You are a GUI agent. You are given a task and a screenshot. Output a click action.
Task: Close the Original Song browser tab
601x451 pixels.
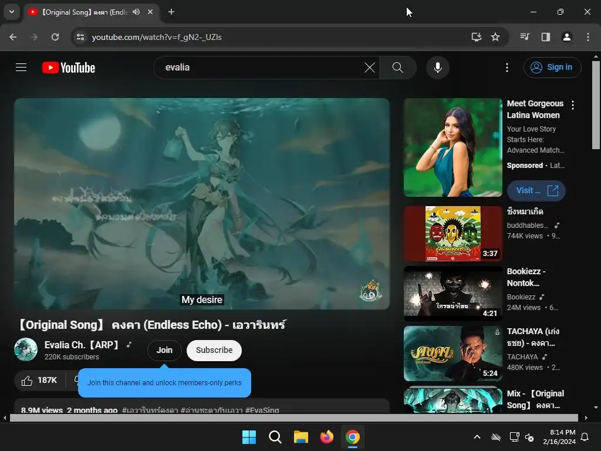pos(150,12)
